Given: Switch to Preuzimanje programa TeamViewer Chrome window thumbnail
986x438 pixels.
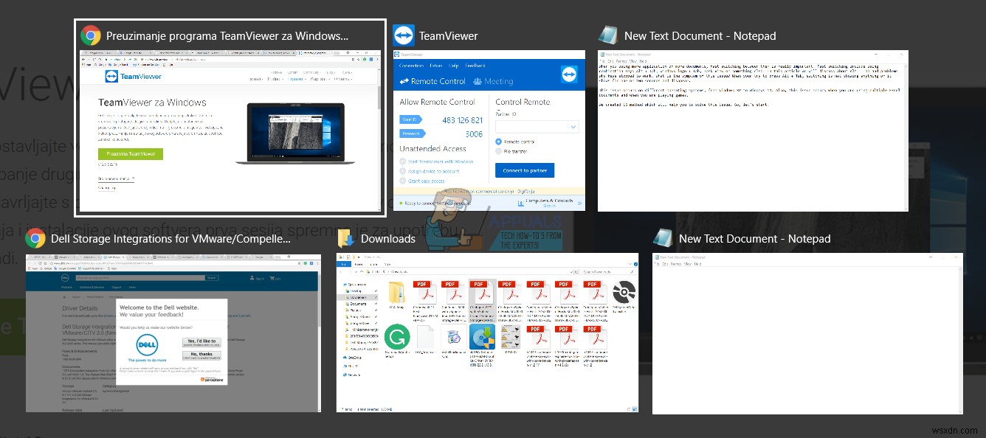Looking at the screenshot, I should [230, 131].
